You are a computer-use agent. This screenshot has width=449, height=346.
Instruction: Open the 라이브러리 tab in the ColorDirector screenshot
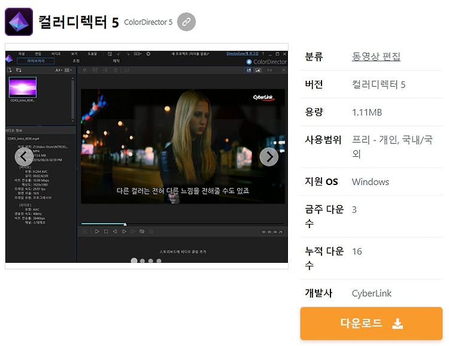click(36, 61)
